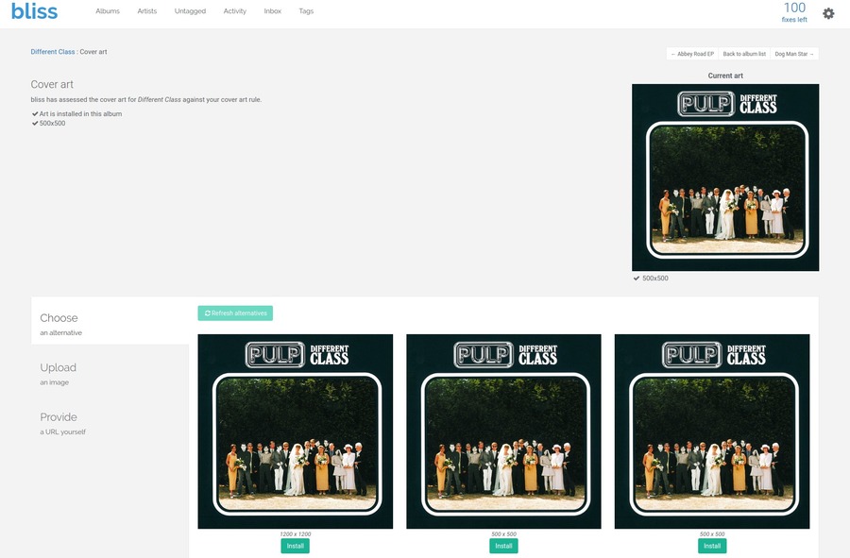This screenshot has height=558, width=850.
Task: Click the 'Cover art' heading
Action: click(x=52, y=84)
